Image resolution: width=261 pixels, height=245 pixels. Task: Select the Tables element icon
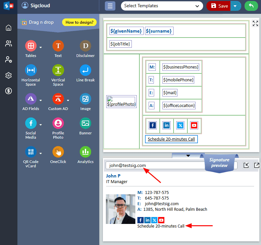tap(31, 46)
